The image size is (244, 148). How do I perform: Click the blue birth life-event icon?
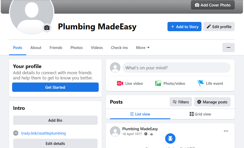click(170, 138)
